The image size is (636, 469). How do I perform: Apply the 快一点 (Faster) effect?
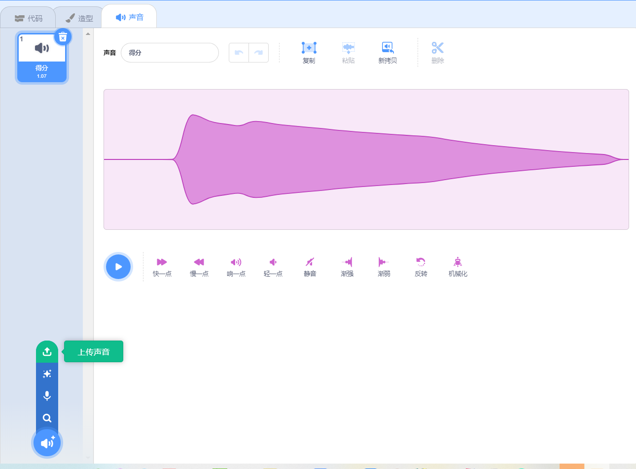click(x=162, y=267)
